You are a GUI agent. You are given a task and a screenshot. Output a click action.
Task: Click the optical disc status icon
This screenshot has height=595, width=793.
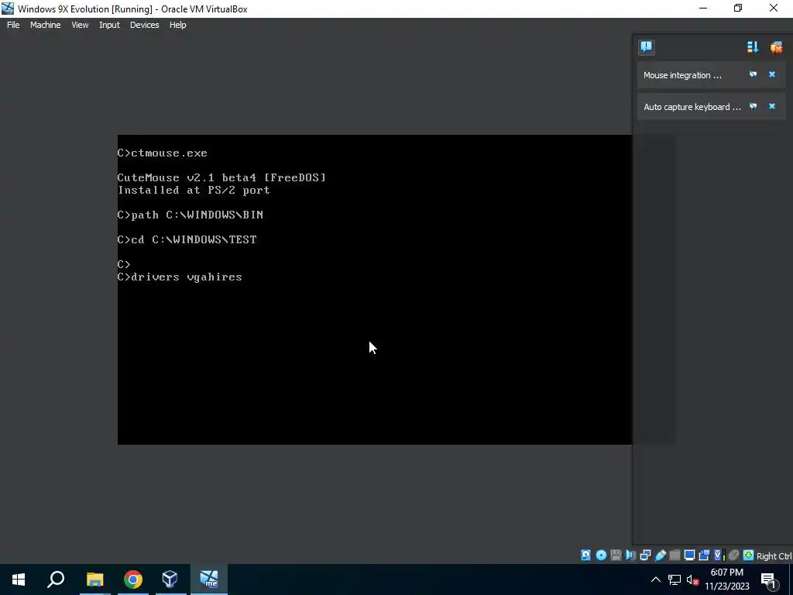tap(601, 555)
